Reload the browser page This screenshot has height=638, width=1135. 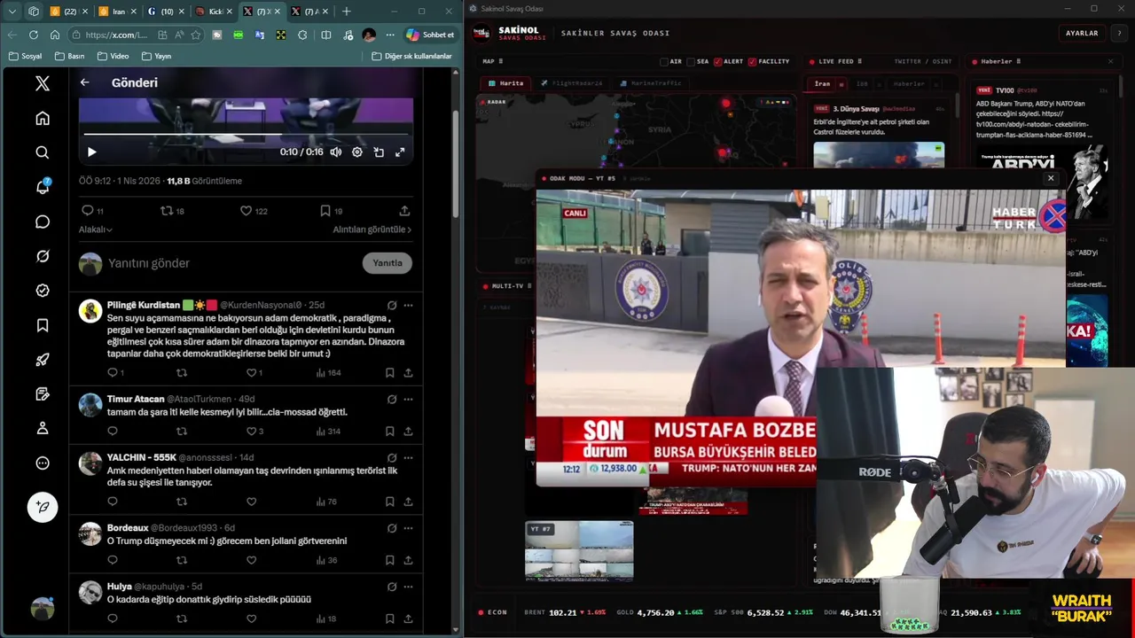point(34,35)
